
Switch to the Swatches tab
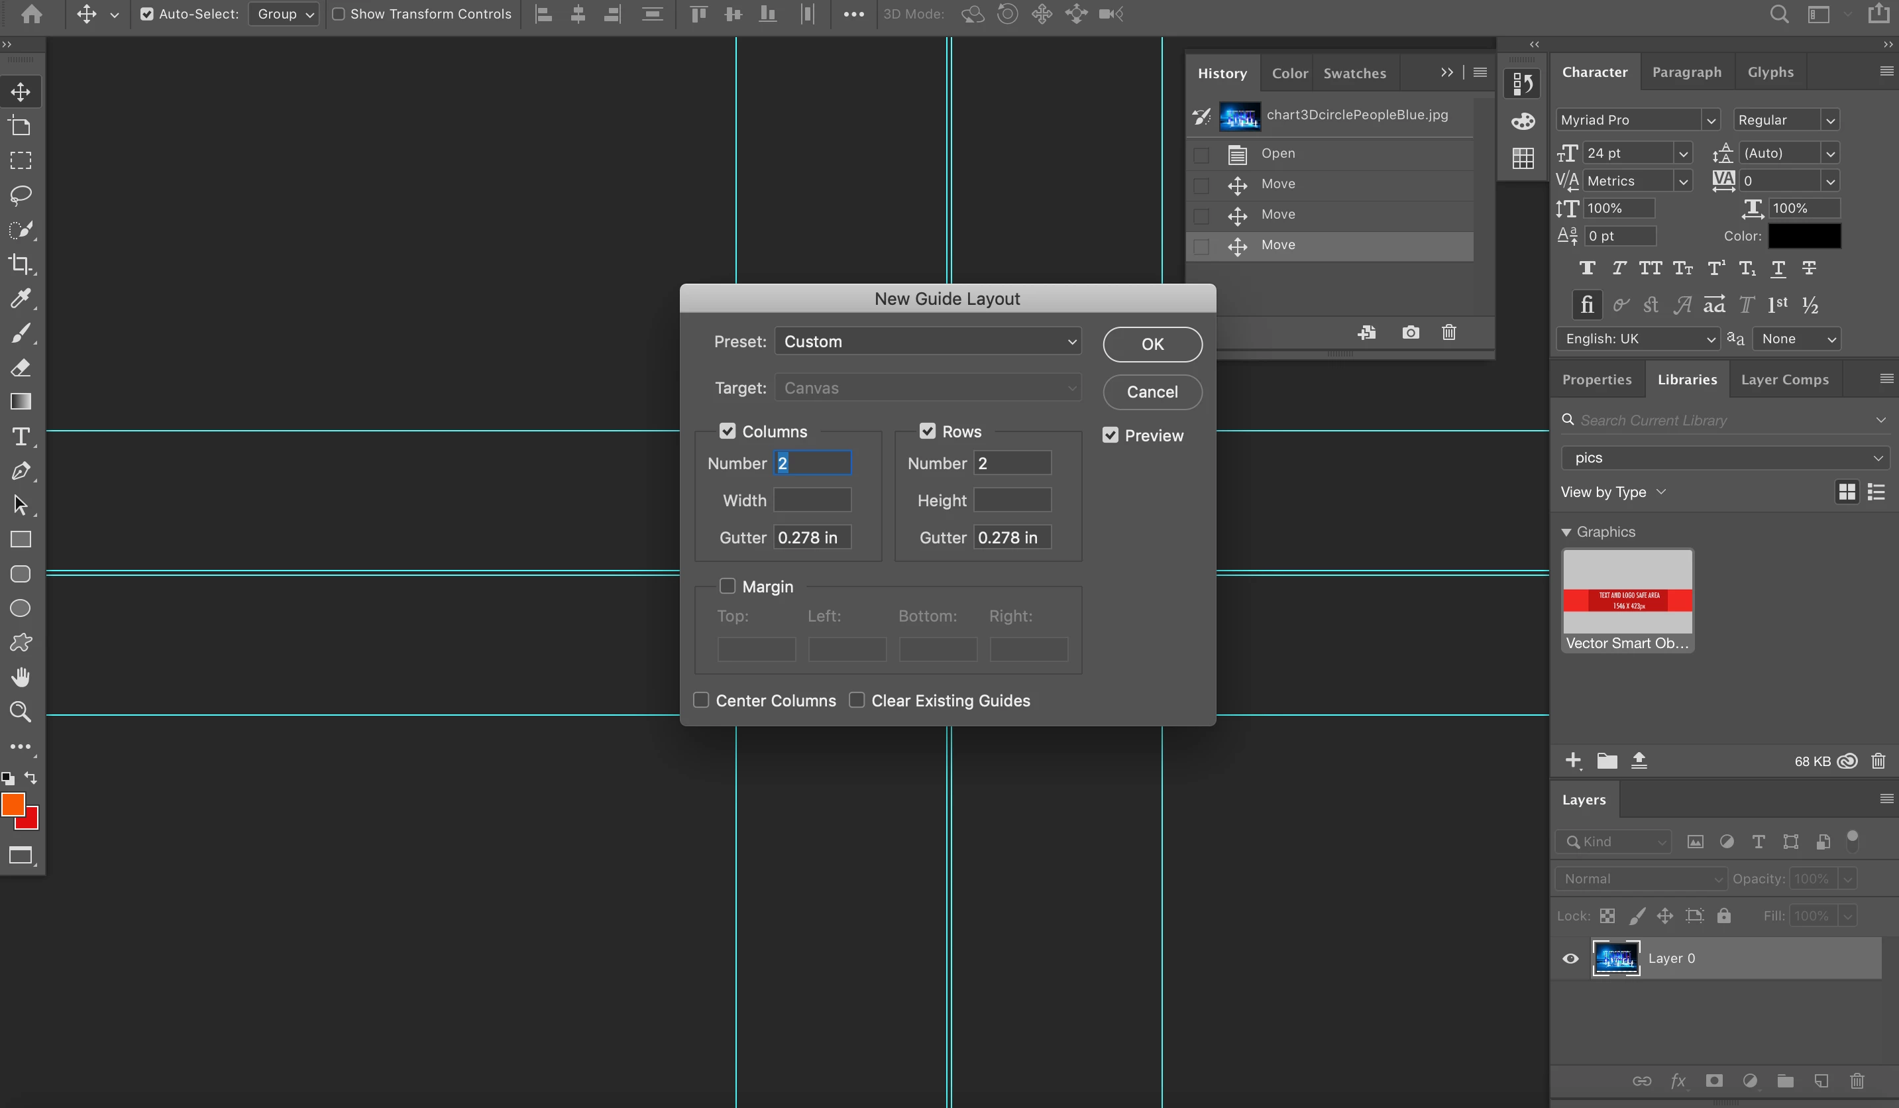click(1354, 73)
